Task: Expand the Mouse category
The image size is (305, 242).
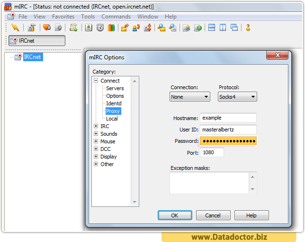Action: 96,141
